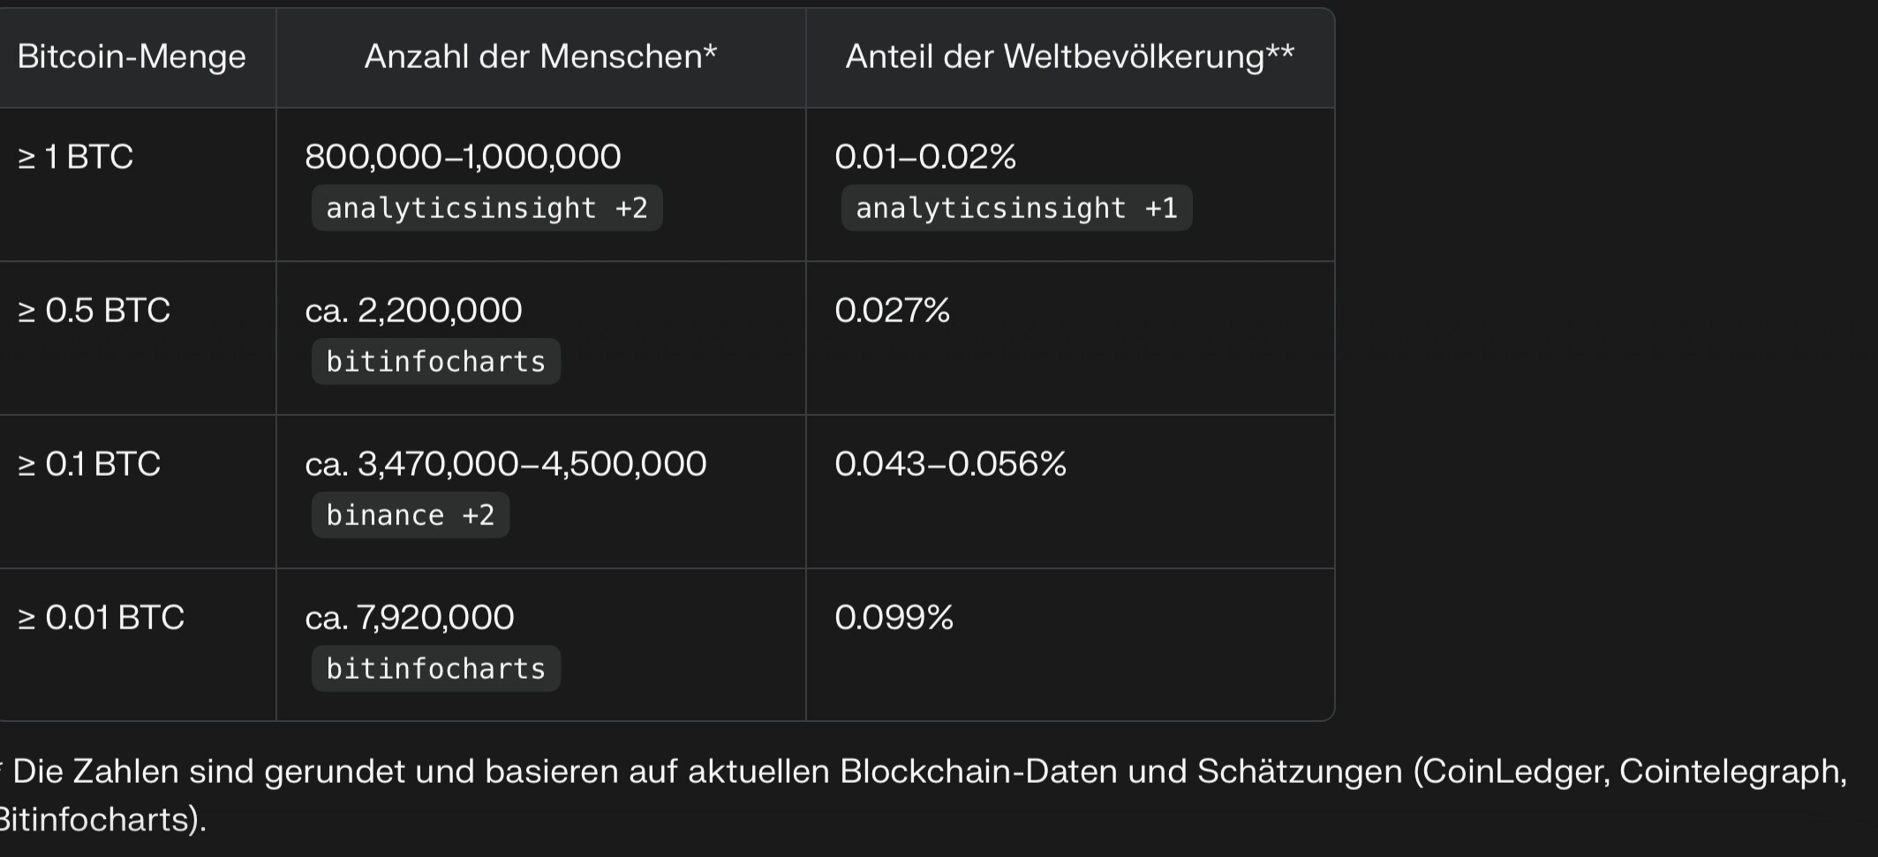Viewport: 1878px width, 857px height.
Task: Click the bitinfocharts citation under ca. 7,920,000
Action: tap(435, 669)
